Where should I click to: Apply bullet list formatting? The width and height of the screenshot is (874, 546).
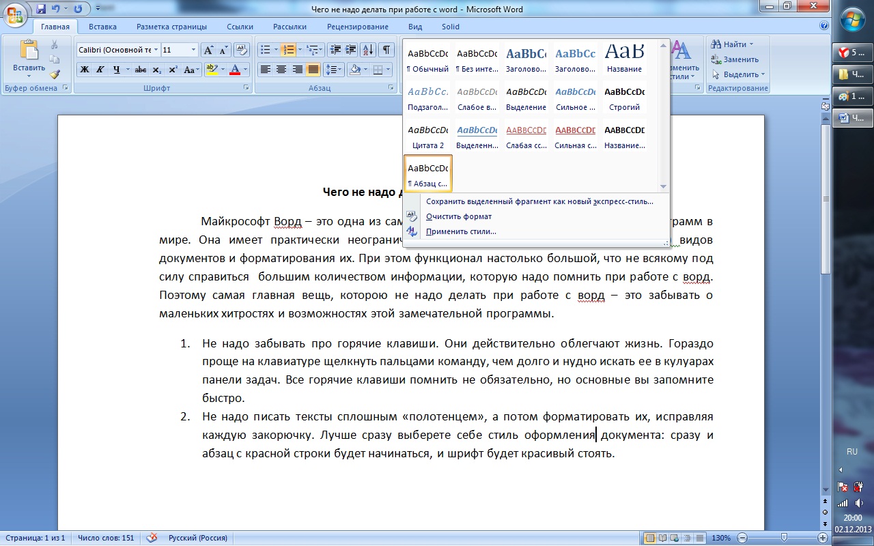tap(264, 50)
